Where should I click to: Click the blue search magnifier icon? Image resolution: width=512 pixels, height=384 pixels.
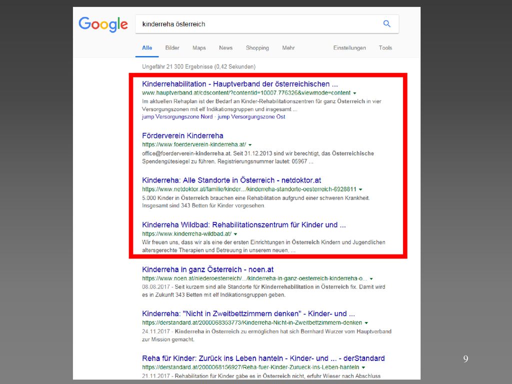386,24
